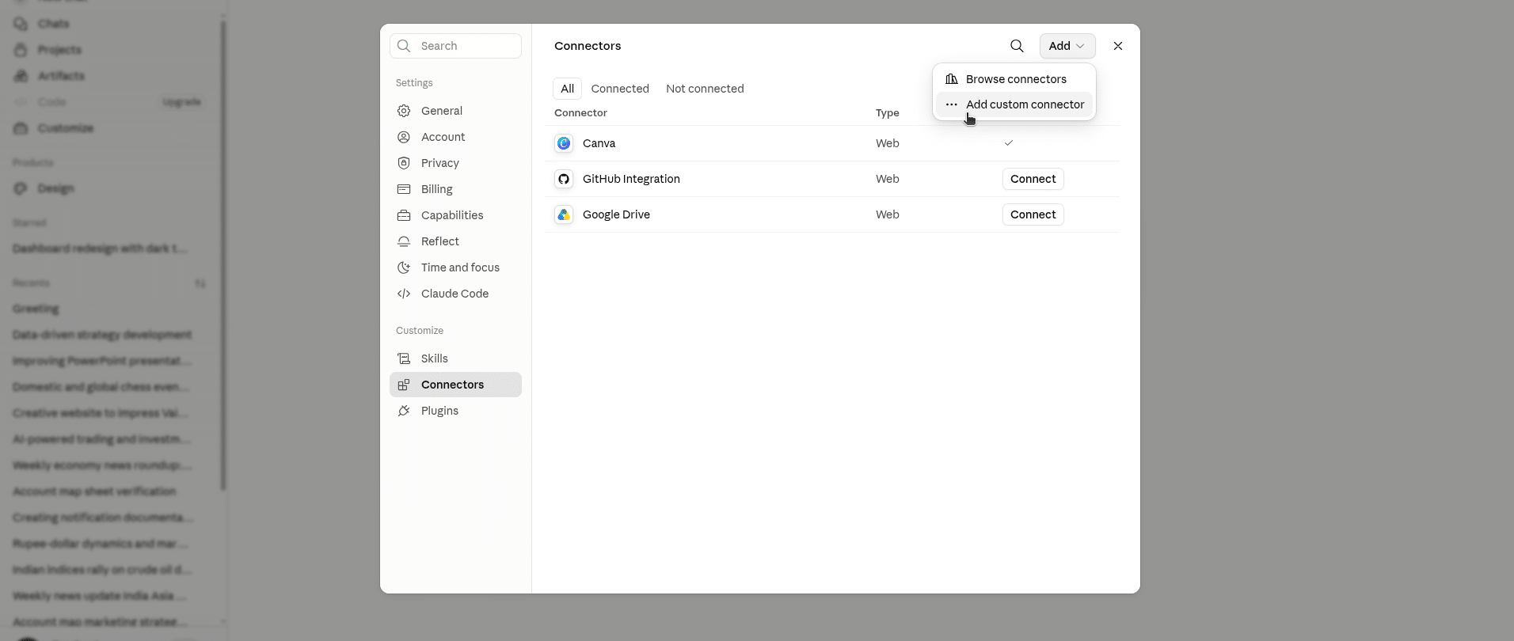Image resolution: width=1514 pixels, height=641 pixels.
Task: Open Projects in background sidebar
Action: click(x=59, y=50)
